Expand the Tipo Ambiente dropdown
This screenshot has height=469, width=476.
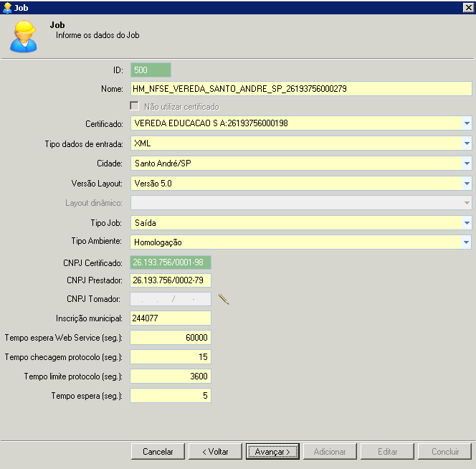[467, 243]
